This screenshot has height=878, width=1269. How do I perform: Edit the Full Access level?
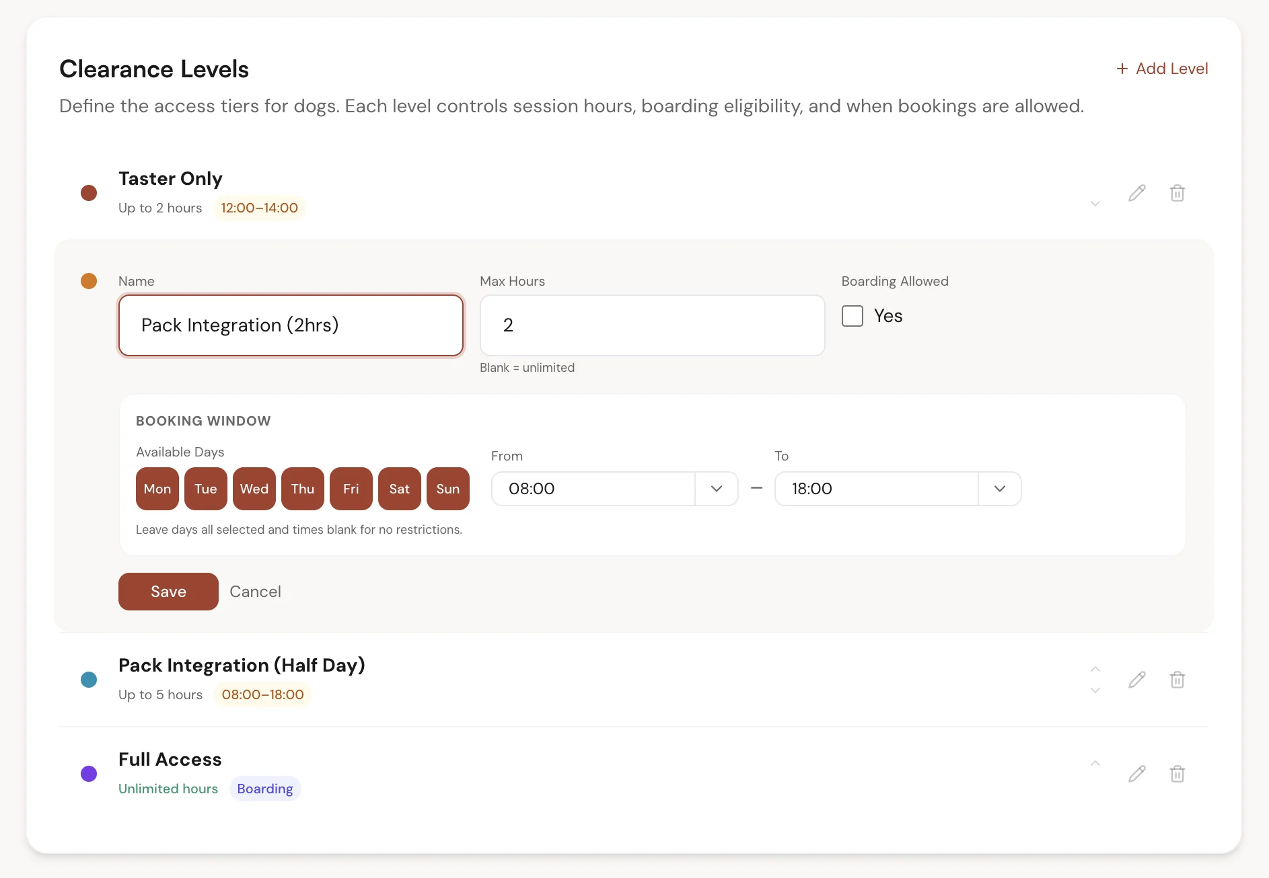coord(1137,774)
